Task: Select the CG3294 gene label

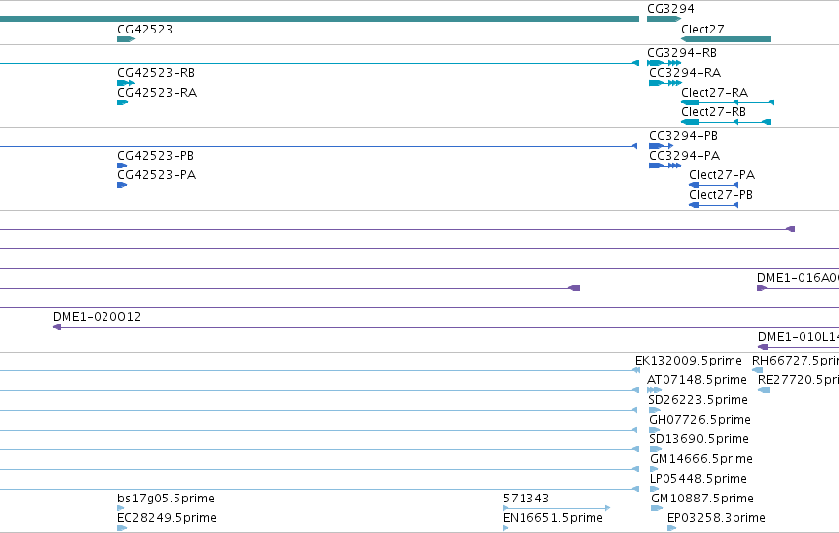Action: [670, 9]
